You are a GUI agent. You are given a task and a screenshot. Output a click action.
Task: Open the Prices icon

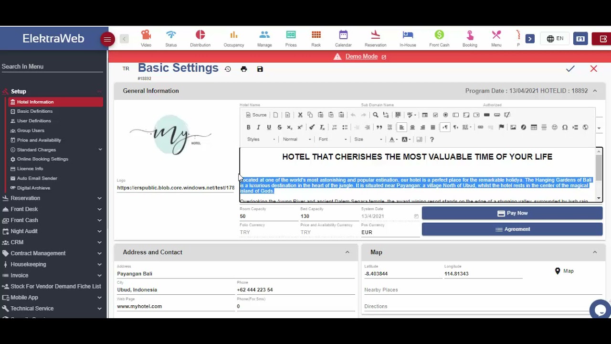(291, 38)
